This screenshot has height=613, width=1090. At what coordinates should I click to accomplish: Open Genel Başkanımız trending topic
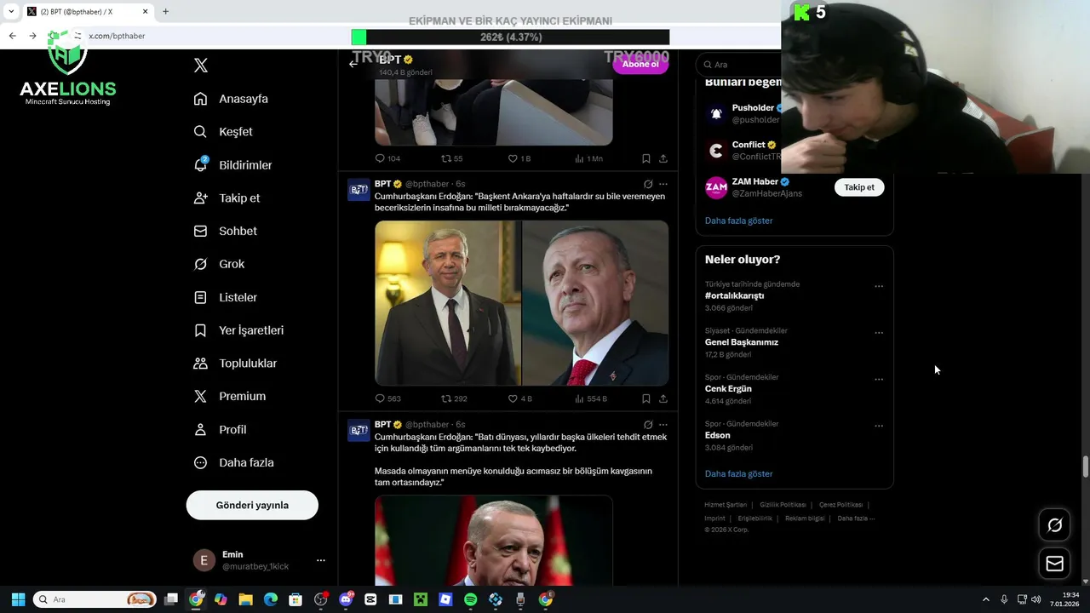click(x=742, y=342)
